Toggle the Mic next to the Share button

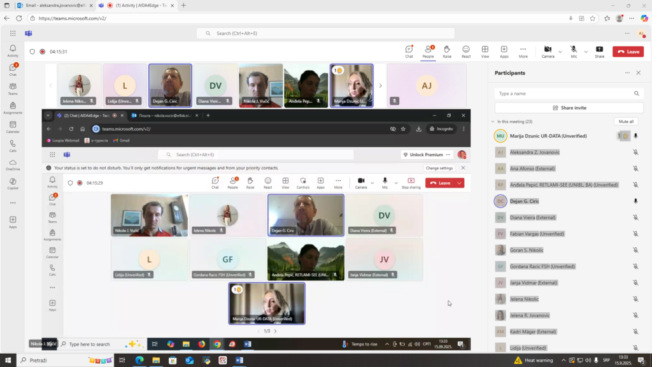574,51
